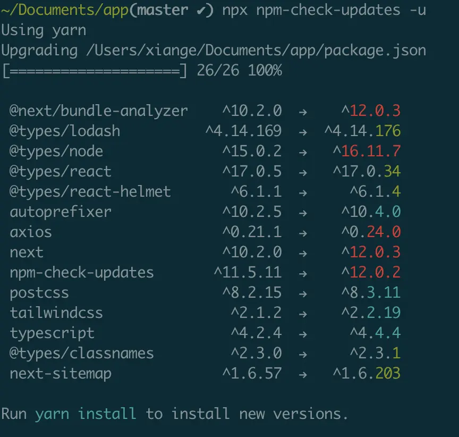
Task: Click new version '^17.0.34'
Action: click(x=367, y=172)
